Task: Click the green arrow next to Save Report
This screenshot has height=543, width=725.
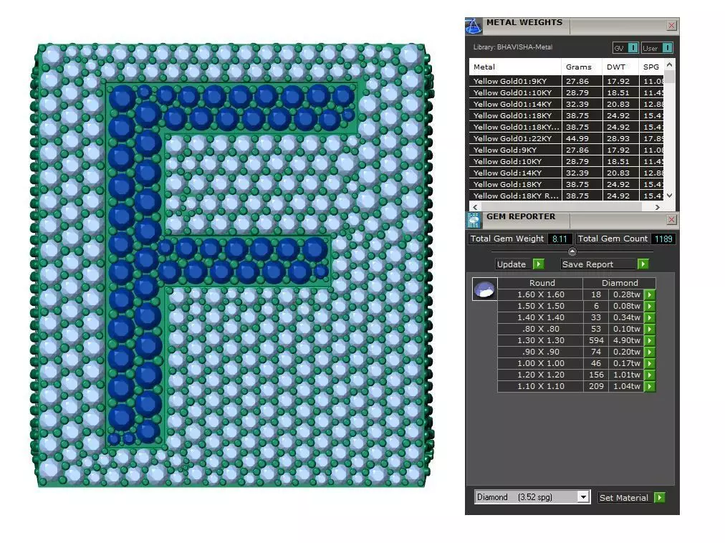Action: [x=643, y=264]
